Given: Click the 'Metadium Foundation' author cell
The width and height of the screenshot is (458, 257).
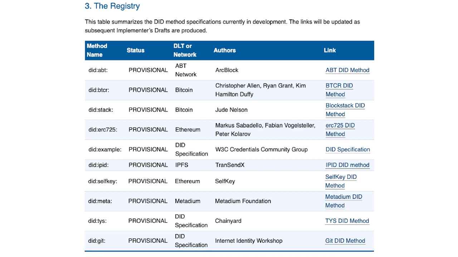Looking at the screenshot, I should (243, 201).
